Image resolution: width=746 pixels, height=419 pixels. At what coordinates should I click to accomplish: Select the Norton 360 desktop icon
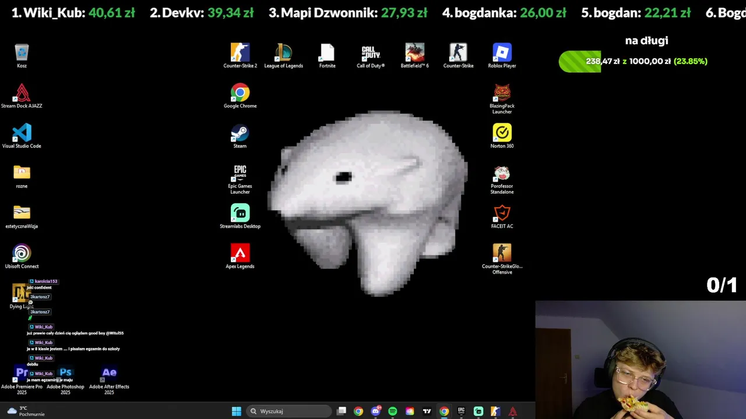coord(502,137)
